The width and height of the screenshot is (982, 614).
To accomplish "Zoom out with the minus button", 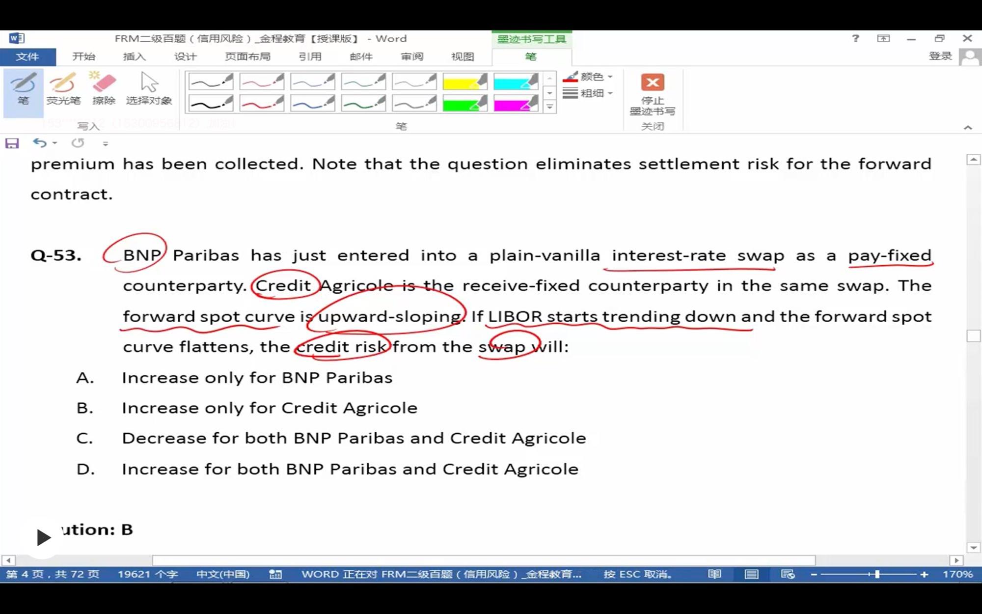I will (x=814, y=574).
